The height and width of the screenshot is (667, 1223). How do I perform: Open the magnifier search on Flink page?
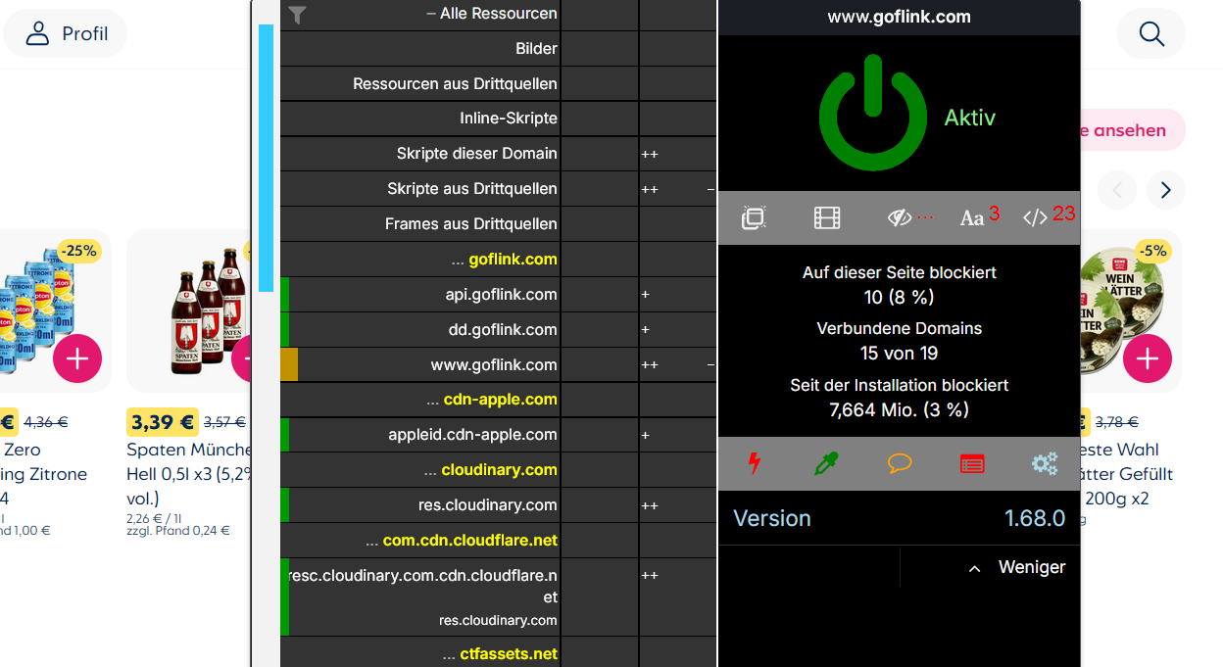(x=1151, y=33)
